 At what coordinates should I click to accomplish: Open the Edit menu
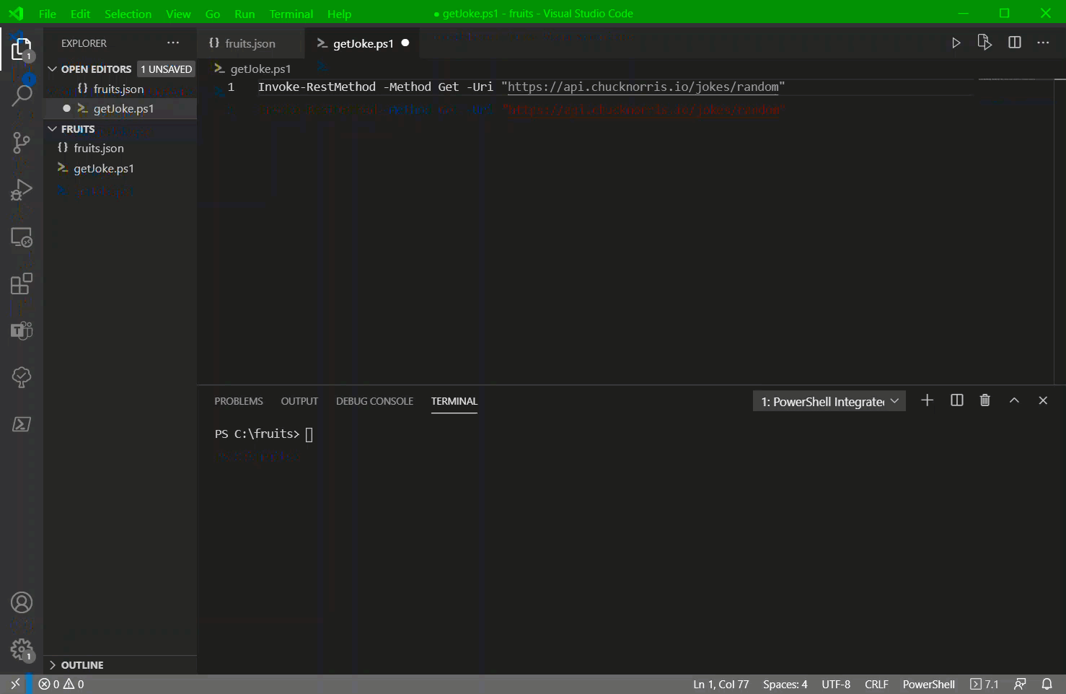pos(81,14)
